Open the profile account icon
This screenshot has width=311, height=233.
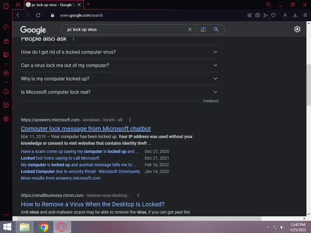[285, 15]
